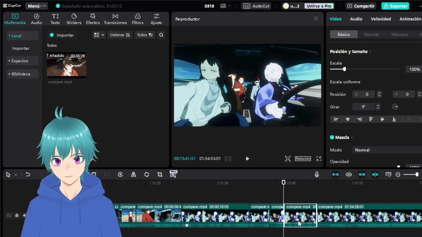Open the Efectos panel
Screen dimensions: 422x237
[93, 19]
